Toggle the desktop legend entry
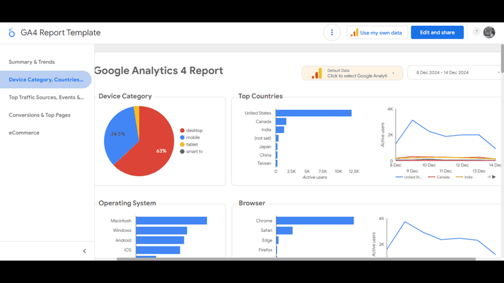Image resolution: width=504 pixels, height=283 pixels. [191, 131]
